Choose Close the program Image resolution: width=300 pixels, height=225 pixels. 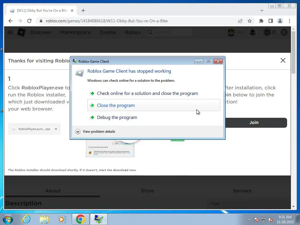point(154,105)
